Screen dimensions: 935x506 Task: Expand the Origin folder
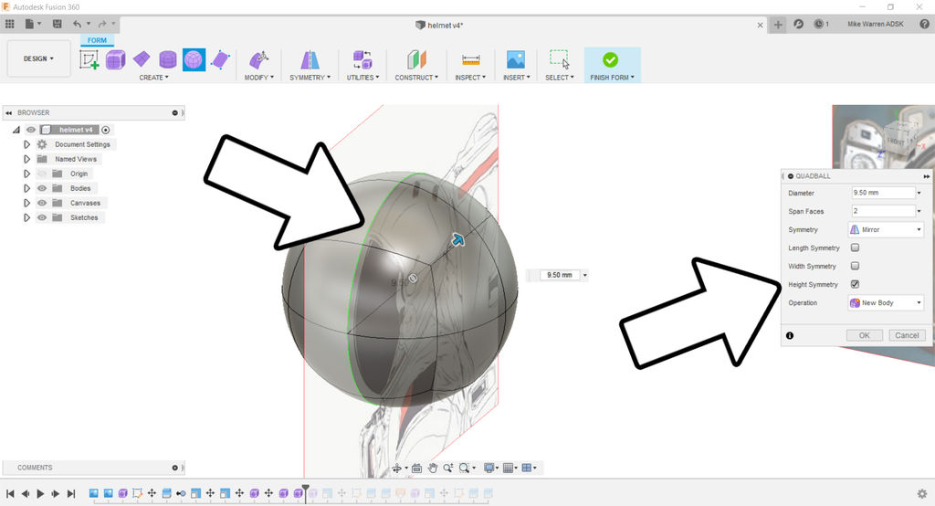pos(26,174)
